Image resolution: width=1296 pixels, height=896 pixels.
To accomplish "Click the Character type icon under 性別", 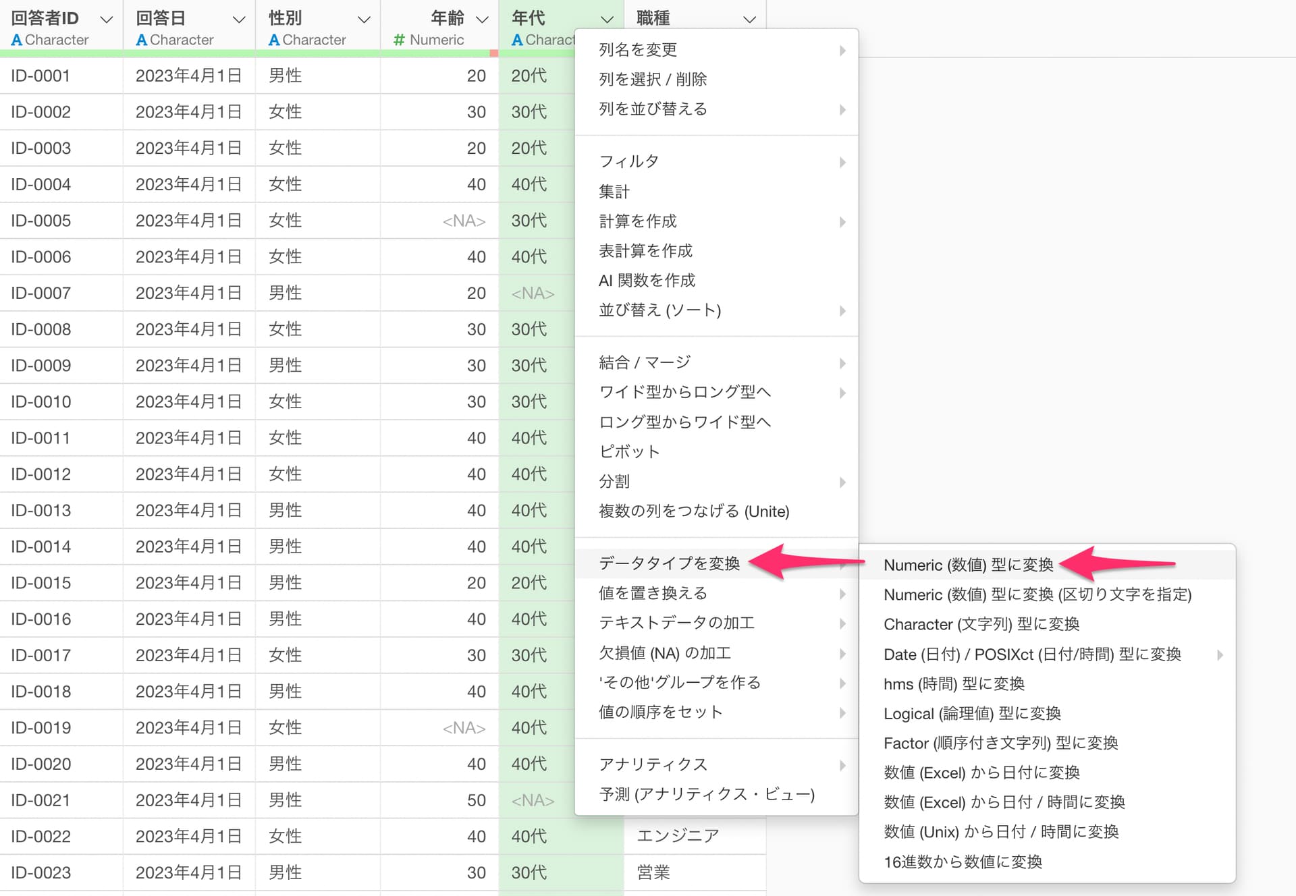I will [274, 40].
